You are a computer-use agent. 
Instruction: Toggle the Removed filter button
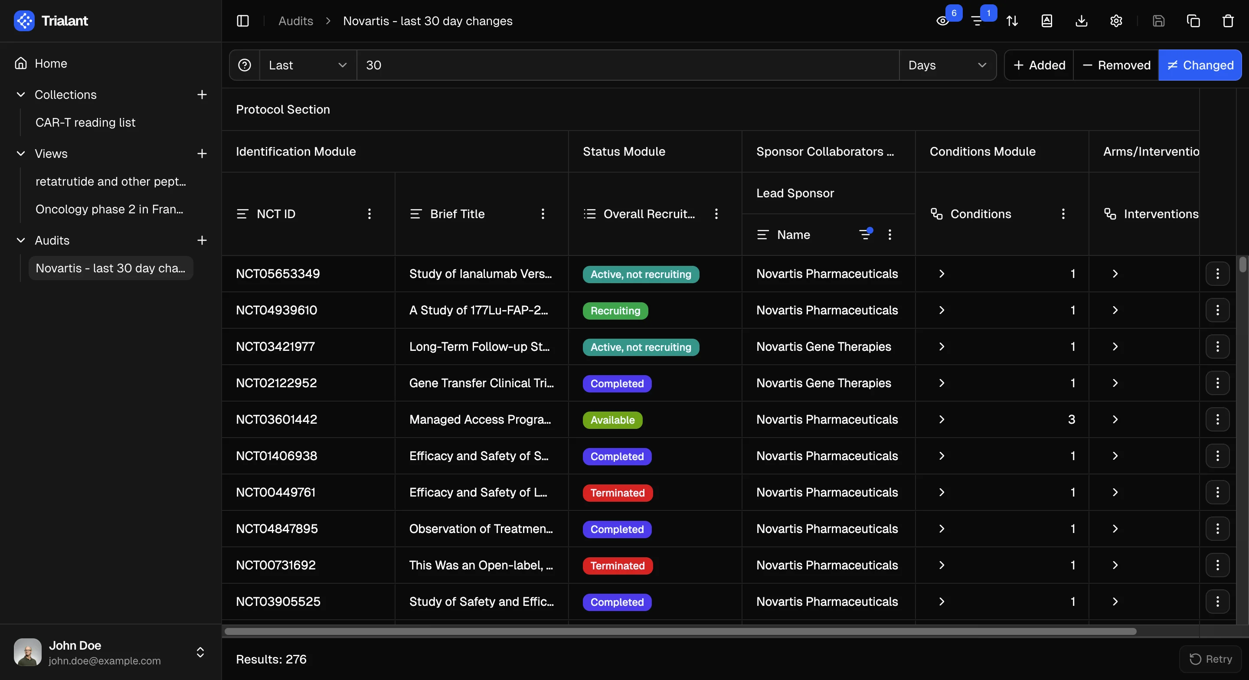(1116, 65)
